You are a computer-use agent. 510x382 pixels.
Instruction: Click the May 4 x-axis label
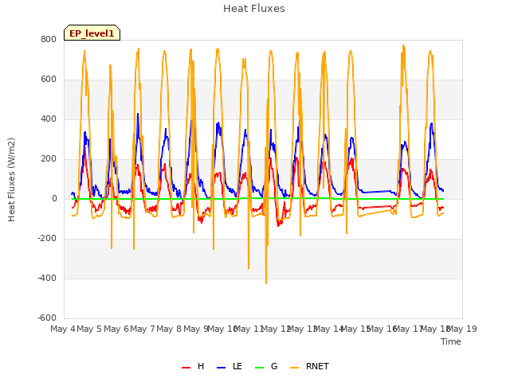click(62, 329)
